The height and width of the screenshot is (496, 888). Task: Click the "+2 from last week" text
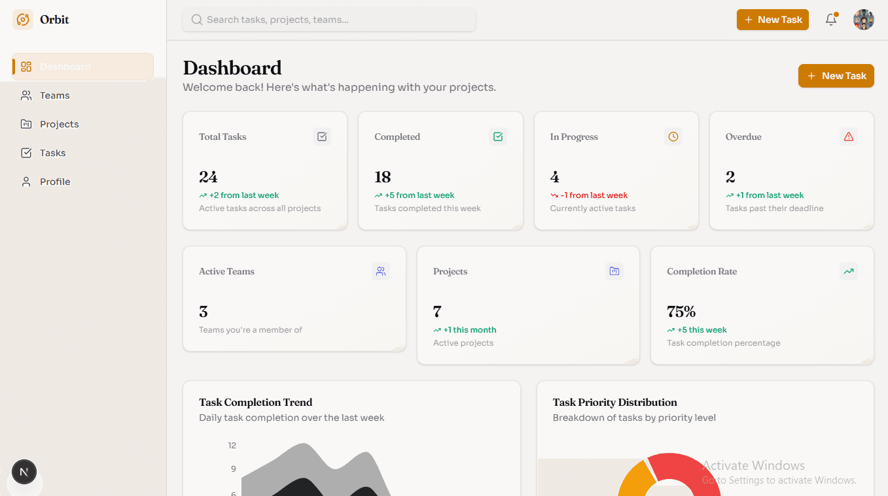(244, 195)
